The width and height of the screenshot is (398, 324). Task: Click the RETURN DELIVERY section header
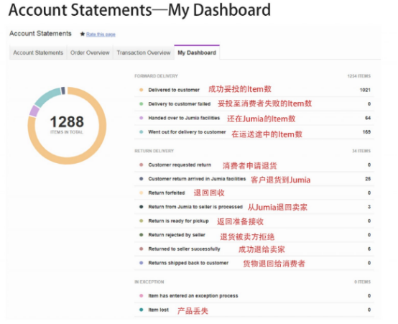click(x=154, y=151)
